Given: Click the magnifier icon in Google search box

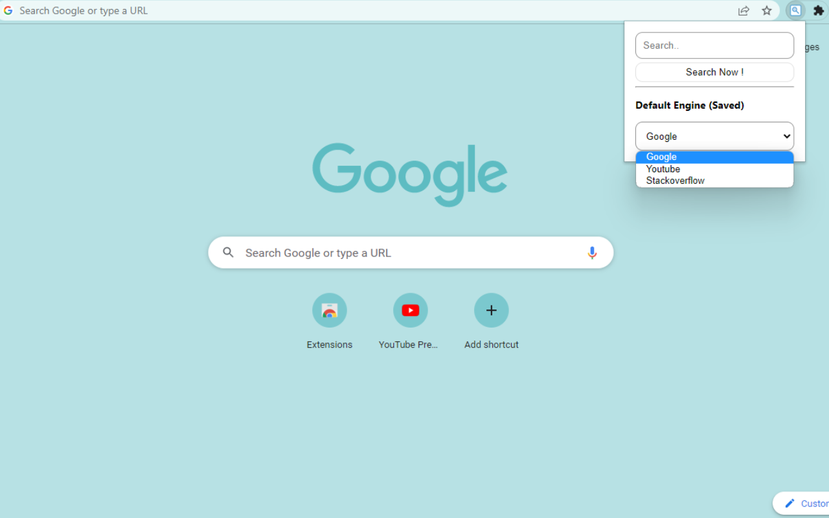Looking at the screenshot, I should 228,253.
